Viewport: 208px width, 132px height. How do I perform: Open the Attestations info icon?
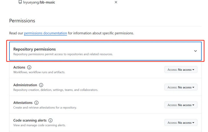coord(36,103)
